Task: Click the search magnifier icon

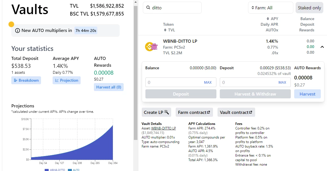Action: 148,8
